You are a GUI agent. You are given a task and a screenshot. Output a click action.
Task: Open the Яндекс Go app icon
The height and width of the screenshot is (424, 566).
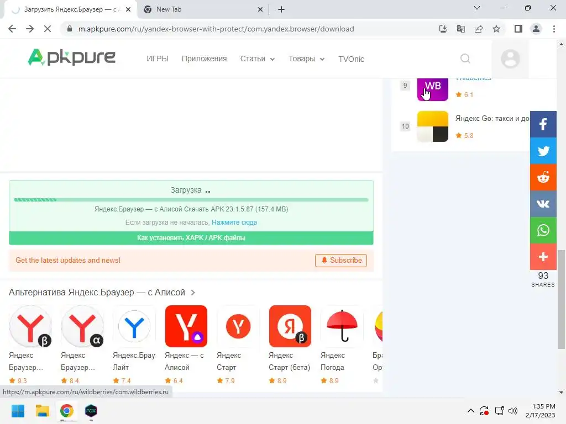(432, 126)
